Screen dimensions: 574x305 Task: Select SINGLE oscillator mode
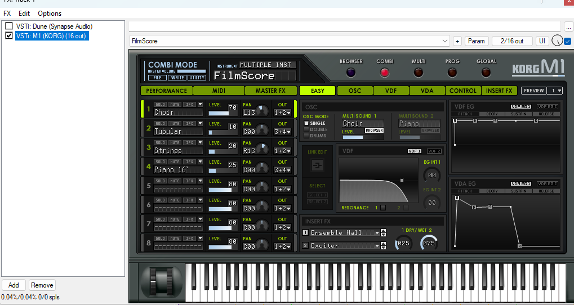click(x=306, y=123)
